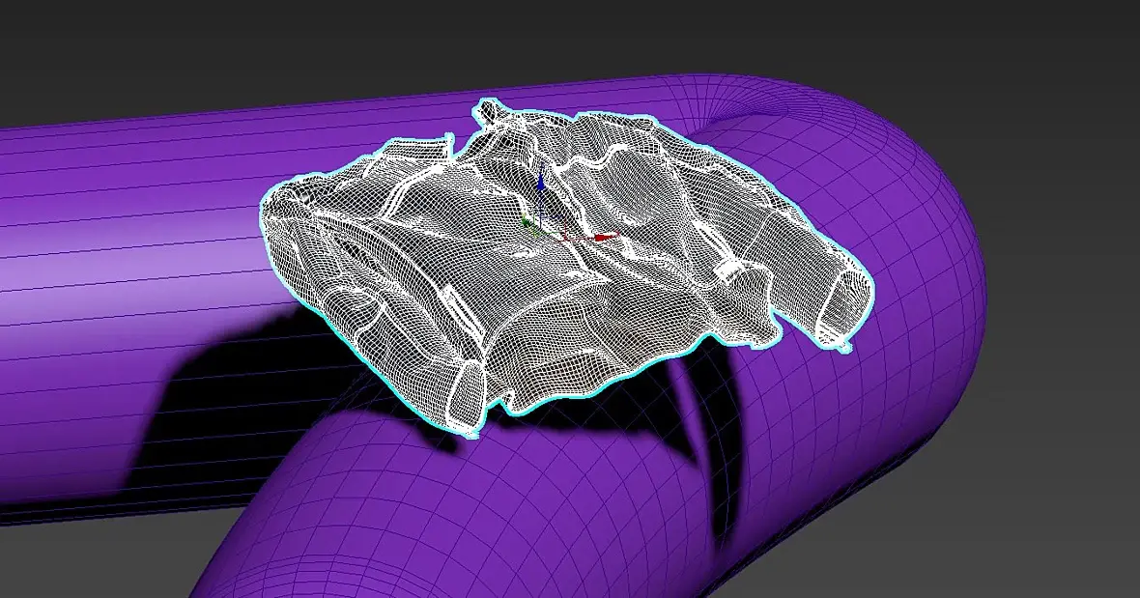1140x598 pixels.
Task: Click the gizmo's red X-axis line
Action: pos(579,237)
